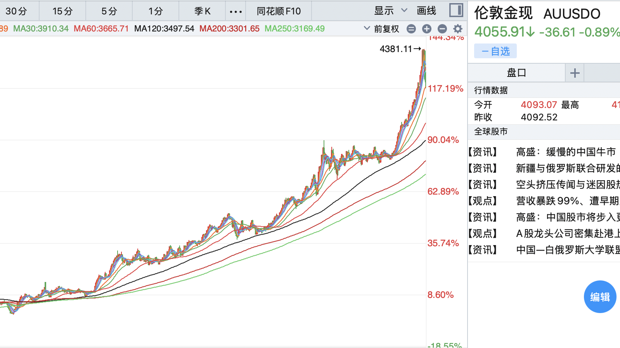The width and height of the screenshot is (620, 348).
Task: Click the chart settings gear icon
Action: point(458,29)
